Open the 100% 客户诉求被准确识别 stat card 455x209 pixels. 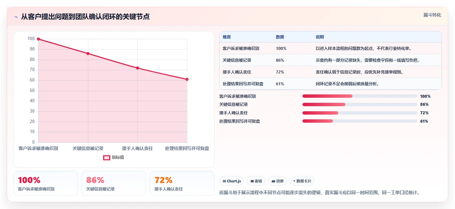click(x=46, y=183)
